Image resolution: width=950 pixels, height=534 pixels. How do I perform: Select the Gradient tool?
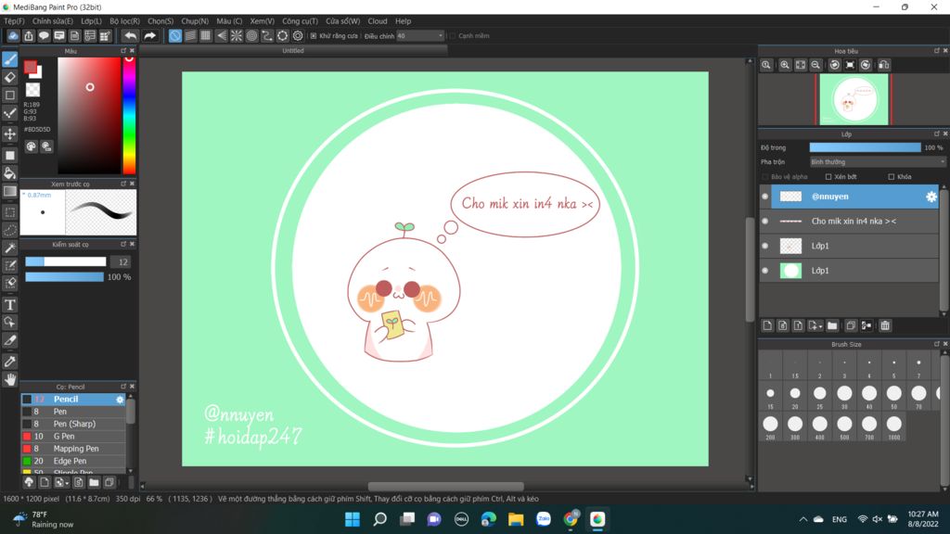pyautogui.click(x=9, y=191)
